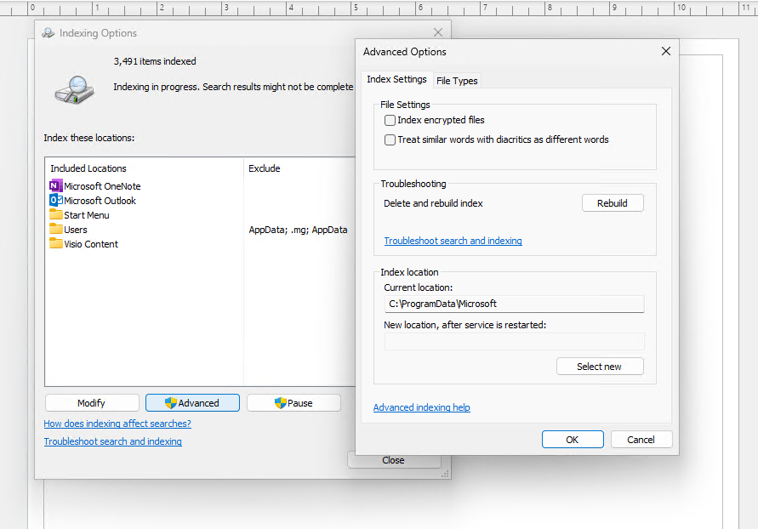
Task: Select the Microsoft Outlook location row text
Action: tap(100, 201)
